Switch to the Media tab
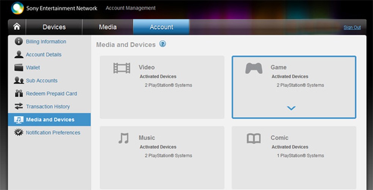Image resolution: width=373 pixels, height=190 pixels. (x=108, y=27)
